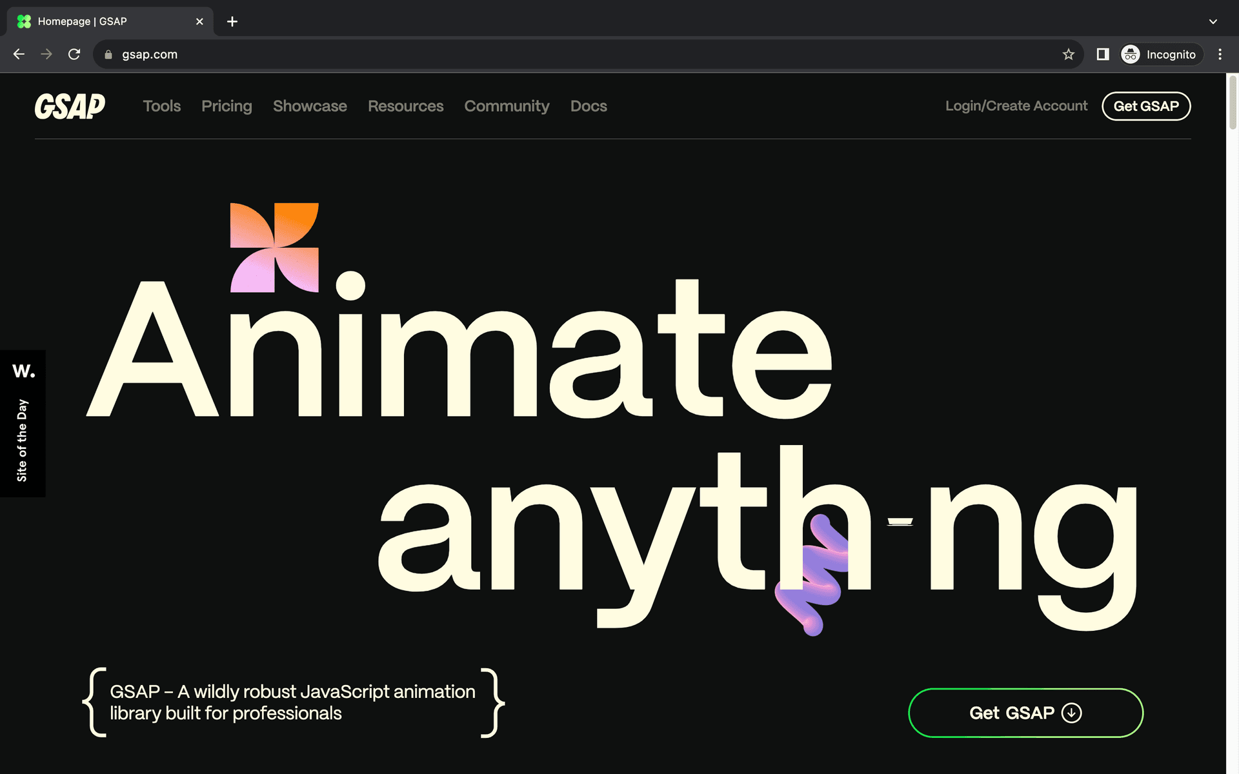Go to the Showcase nav item

click(310, 106)
